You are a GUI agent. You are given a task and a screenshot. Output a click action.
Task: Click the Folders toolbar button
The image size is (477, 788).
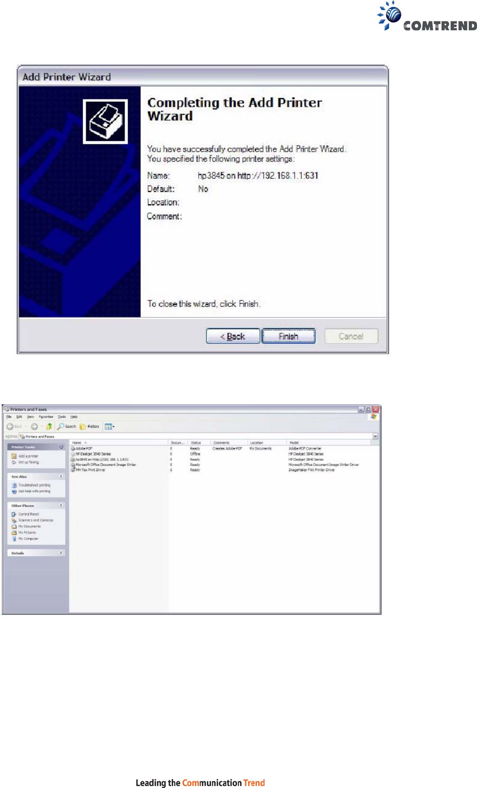pos(90,427)
